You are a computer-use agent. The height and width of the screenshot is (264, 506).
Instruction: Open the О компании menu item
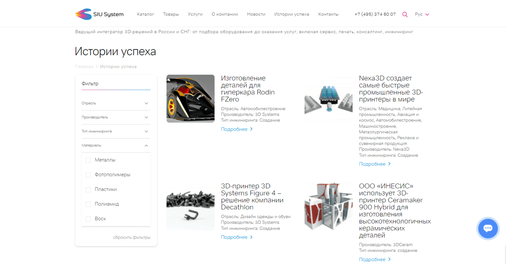click(225, 14)
